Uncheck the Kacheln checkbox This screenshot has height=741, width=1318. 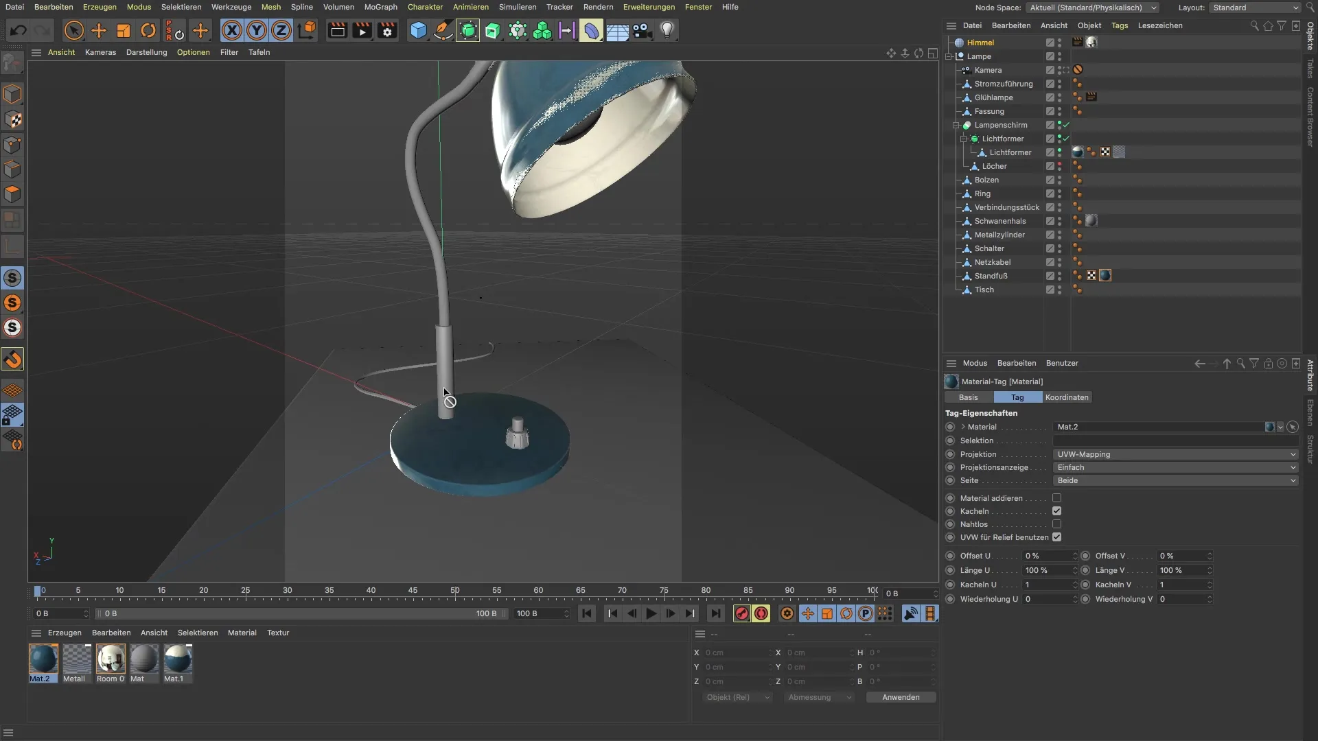[x=1056, y=511]
